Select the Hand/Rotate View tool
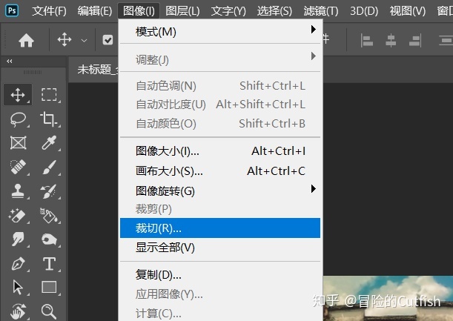 click(x=18, y=311)
